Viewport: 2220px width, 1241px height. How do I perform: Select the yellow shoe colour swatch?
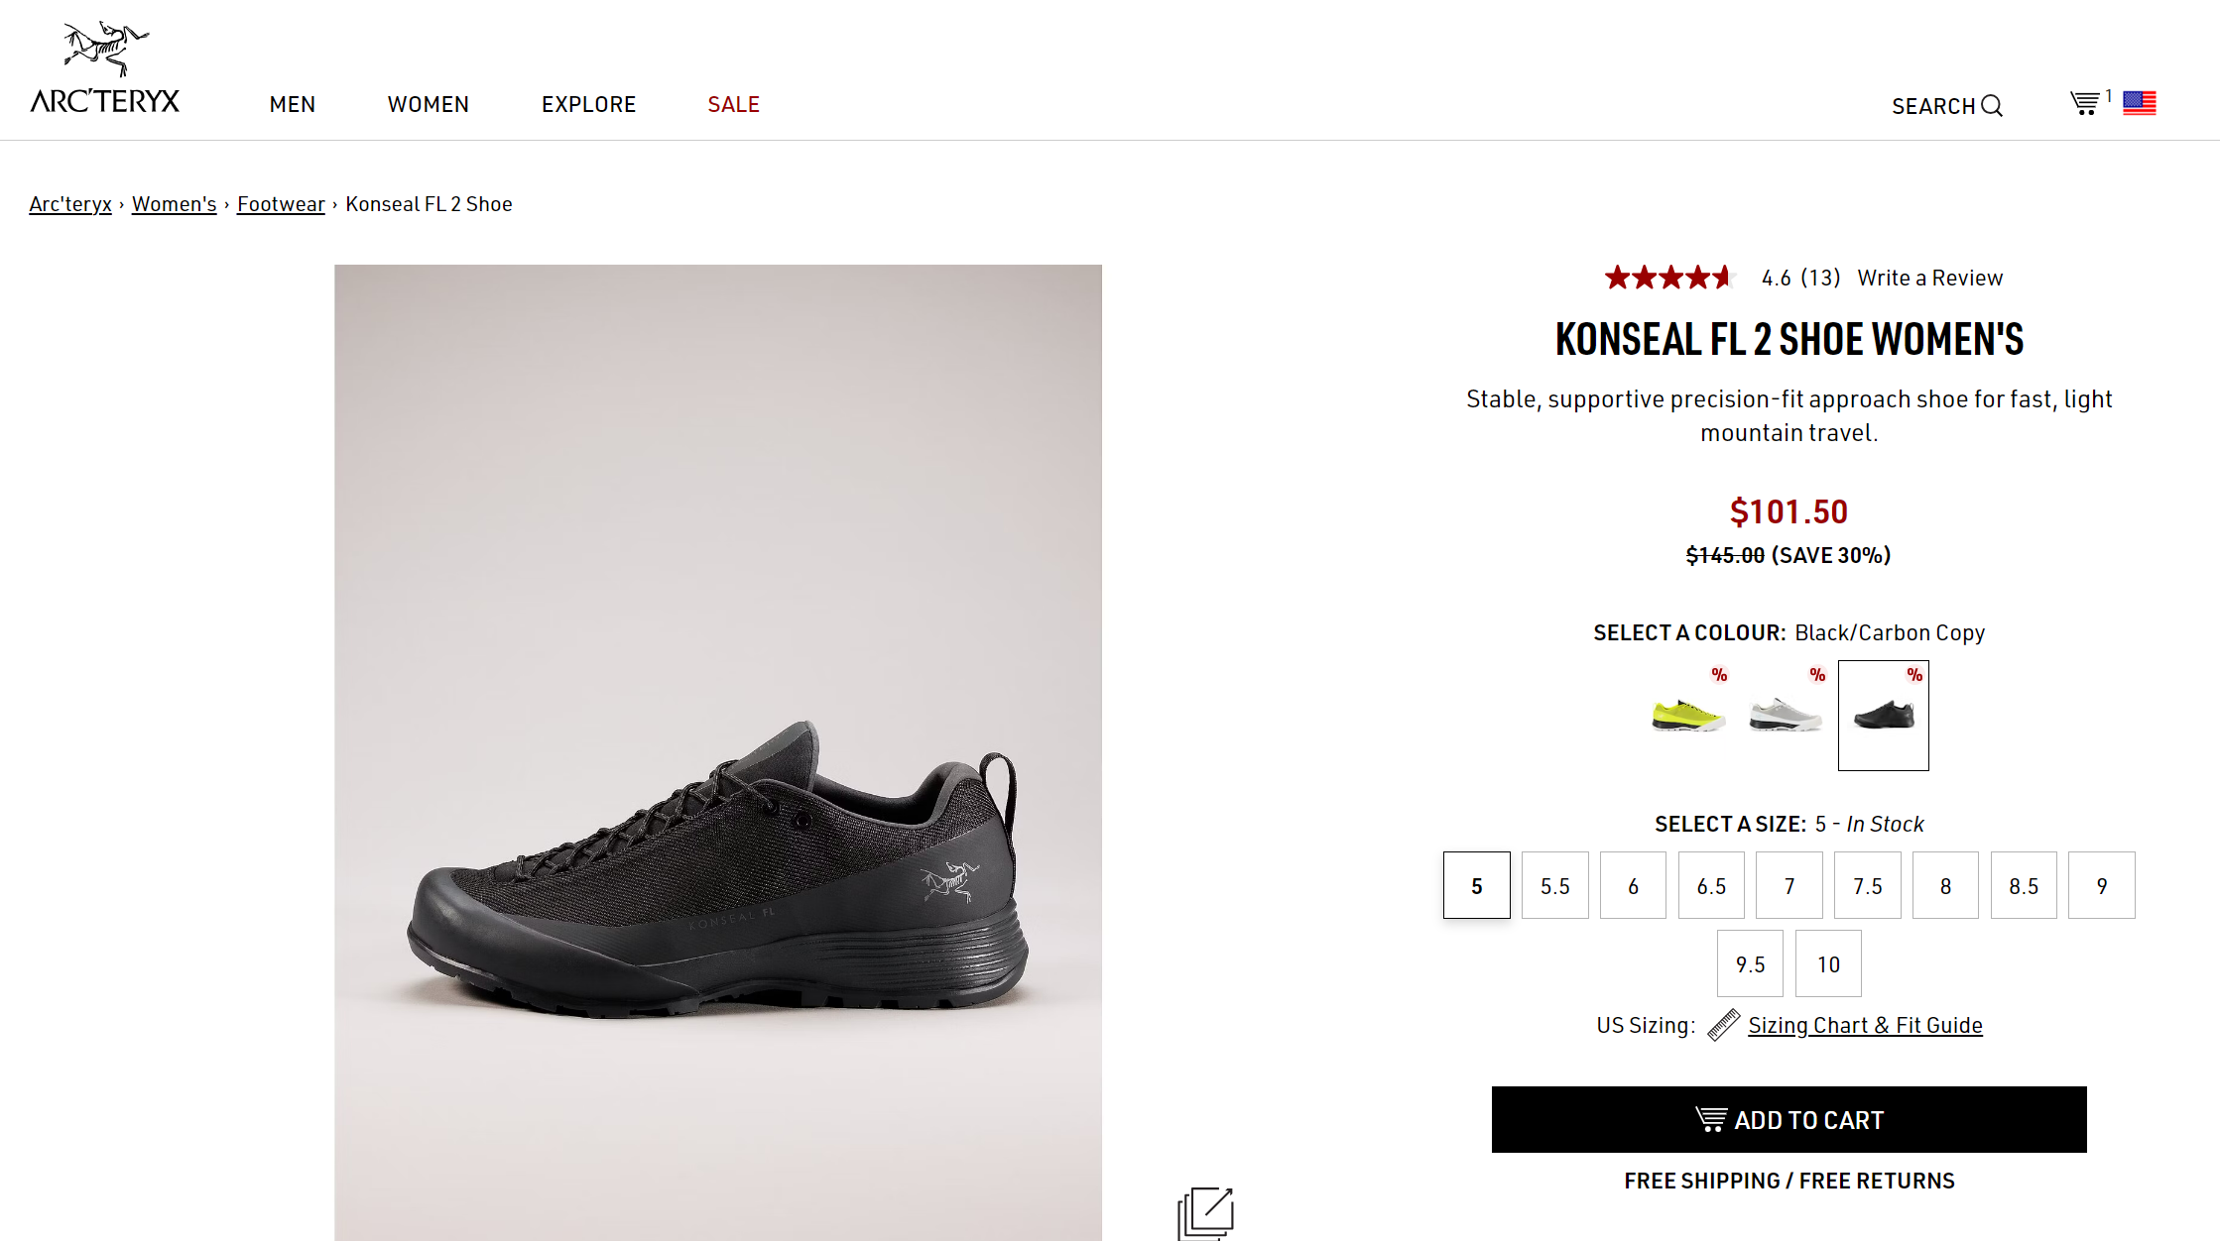click(1688, 715)
